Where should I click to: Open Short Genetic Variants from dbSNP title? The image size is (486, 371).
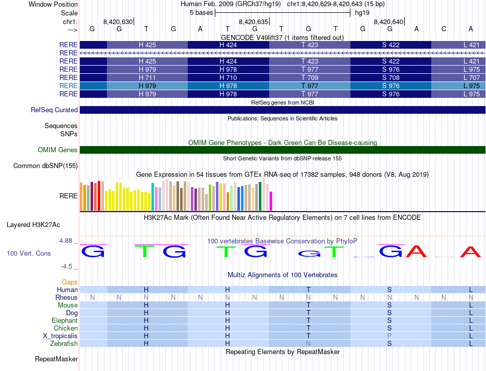coord(282,158)
